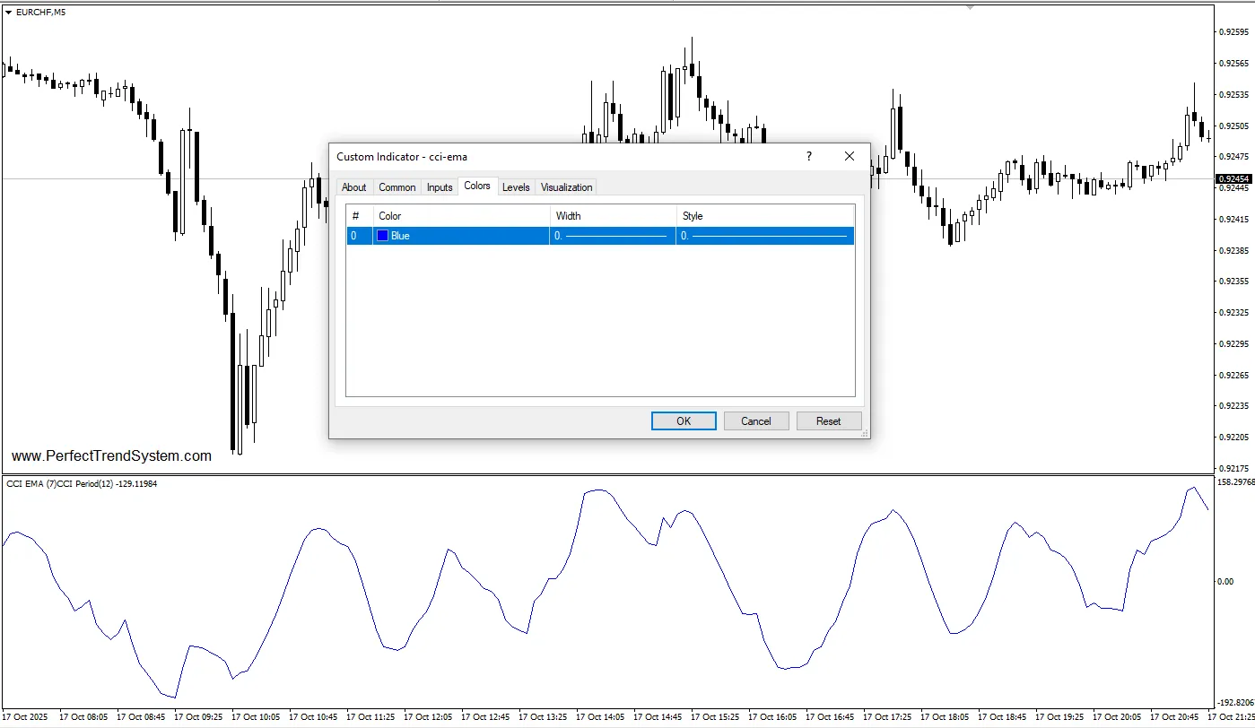
Task: Click the EURCHF,M5 chart menu triangle icon
Action: (8, 12)
